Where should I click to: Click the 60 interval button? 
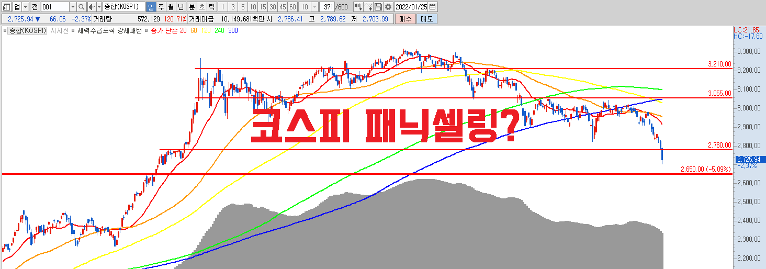pos(292,7)
